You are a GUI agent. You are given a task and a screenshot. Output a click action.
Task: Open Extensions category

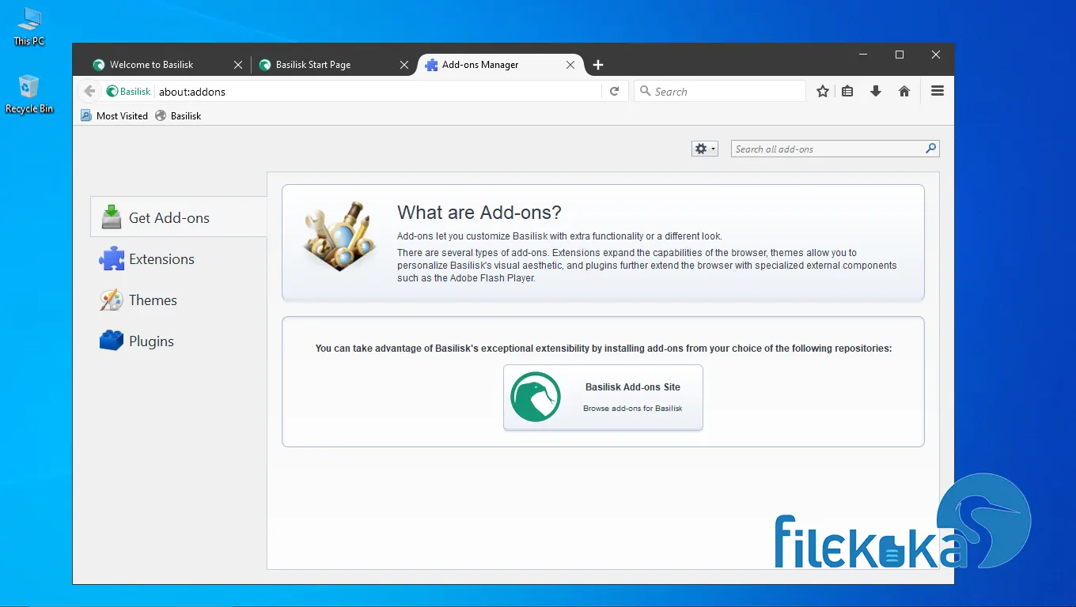[x=179, y=259]
